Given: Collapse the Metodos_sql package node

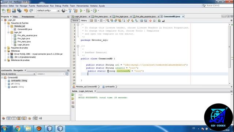Looking at the screenshot, I should coord(8,26).
